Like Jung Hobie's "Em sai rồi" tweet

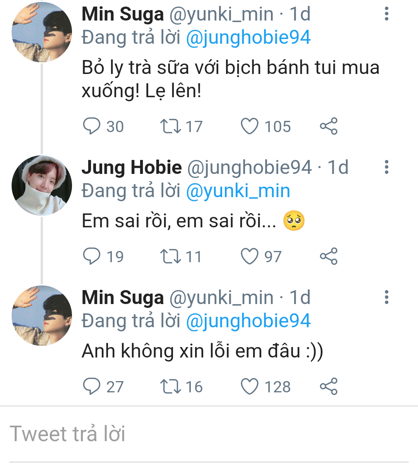pos(250,256)
